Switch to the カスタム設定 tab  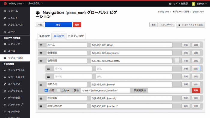point(76,36)
